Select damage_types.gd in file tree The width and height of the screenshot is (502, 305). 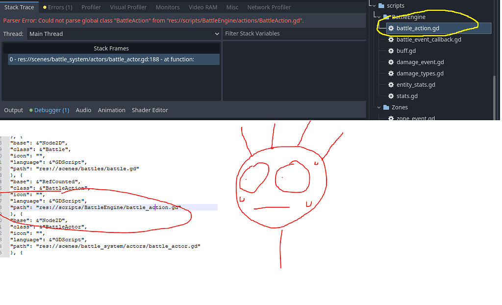tap(420, 74)
